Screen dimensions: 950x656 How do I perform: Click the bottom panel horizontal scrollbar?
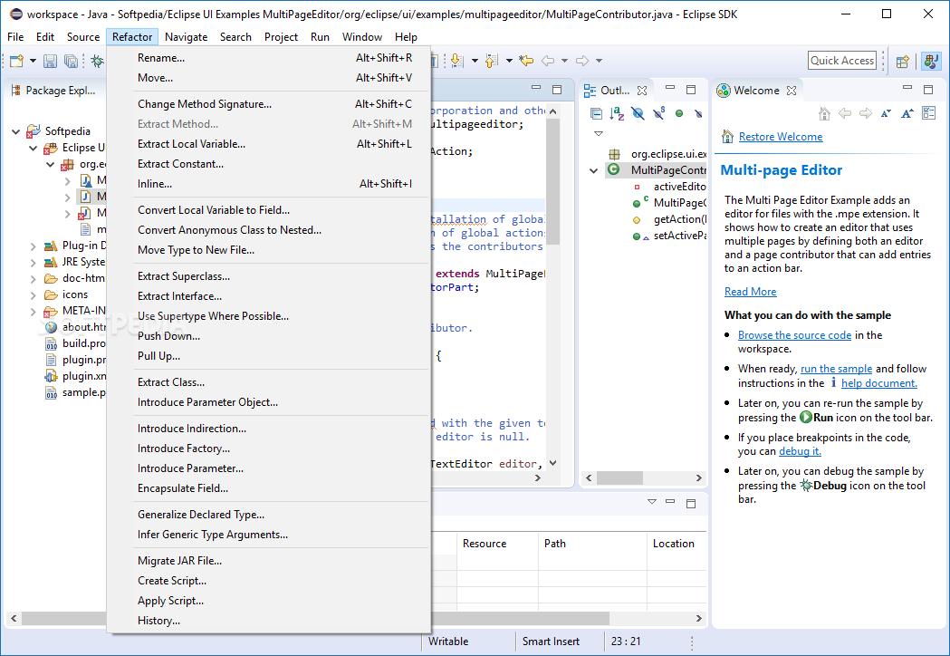[523, 619]
